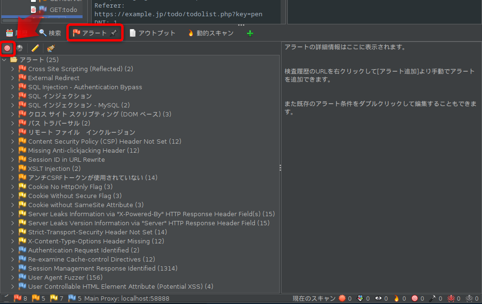Open the アウトプット tab
The height and width of the screenshot is (304, 482).
152,33
